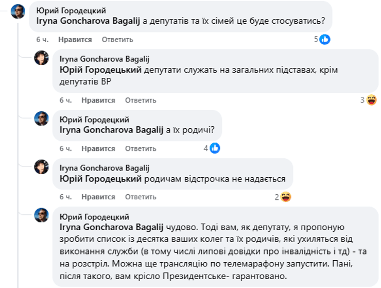Open Iryna's avatar on the 'депутати служать' reply
The width and height of the screenshot is (381, 288).
(x=42, y=58)
